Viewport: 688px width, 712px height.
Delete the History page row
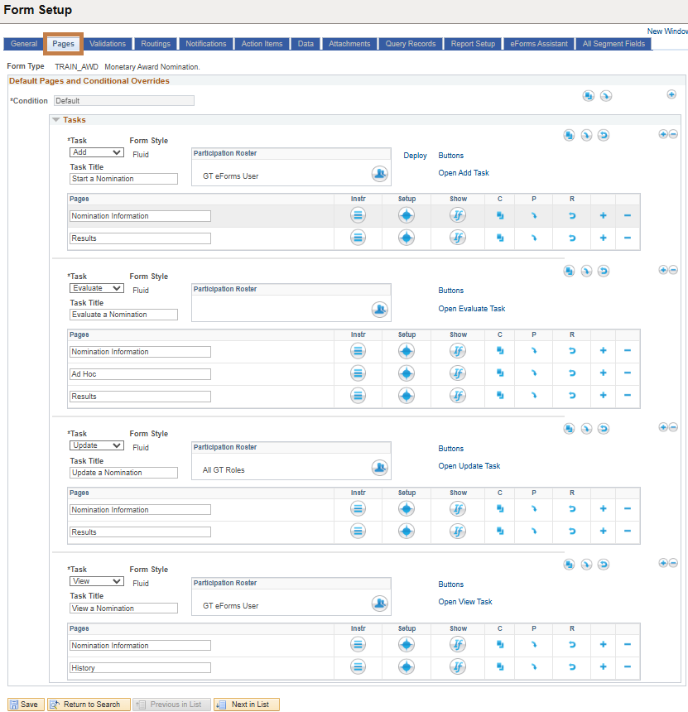click(x=627, y=666)
